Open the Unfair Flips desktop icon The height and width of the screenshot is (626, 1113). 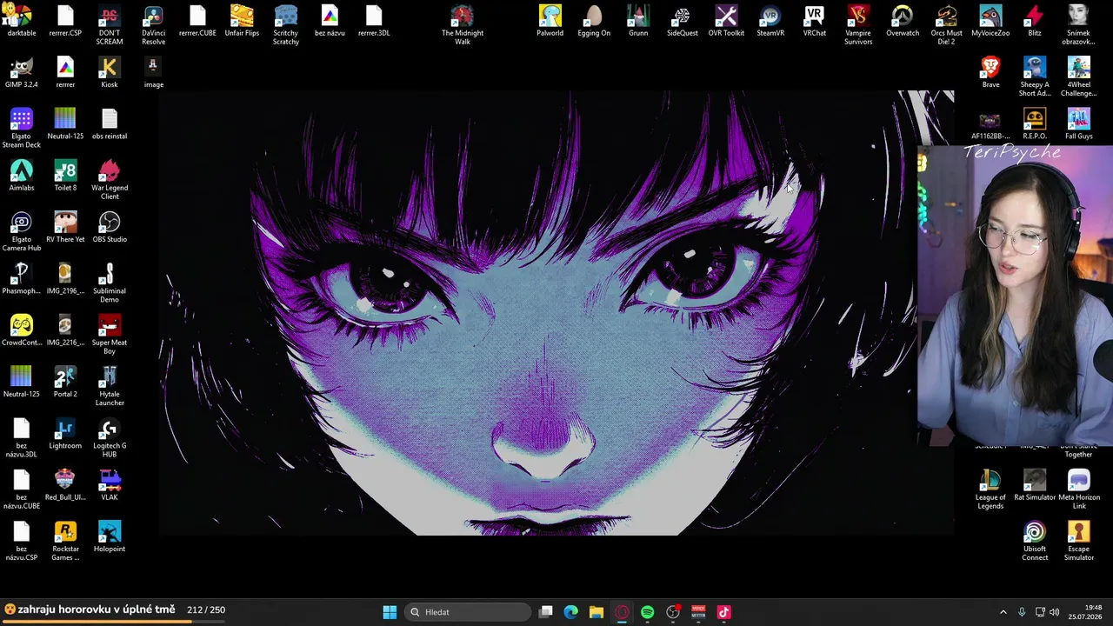click(242, 22)
